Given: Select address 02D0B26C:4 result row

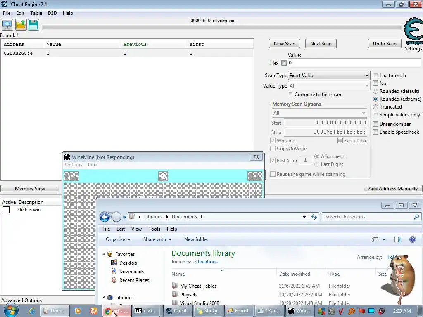Looking at the screenshot, I should click(x=127, y=53).
